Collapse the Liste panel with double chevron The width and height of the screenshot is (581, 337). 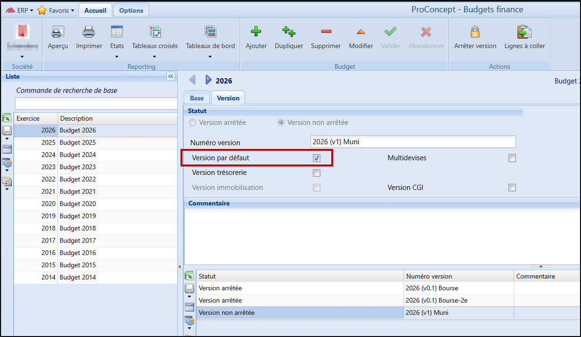tap(171, 76)
